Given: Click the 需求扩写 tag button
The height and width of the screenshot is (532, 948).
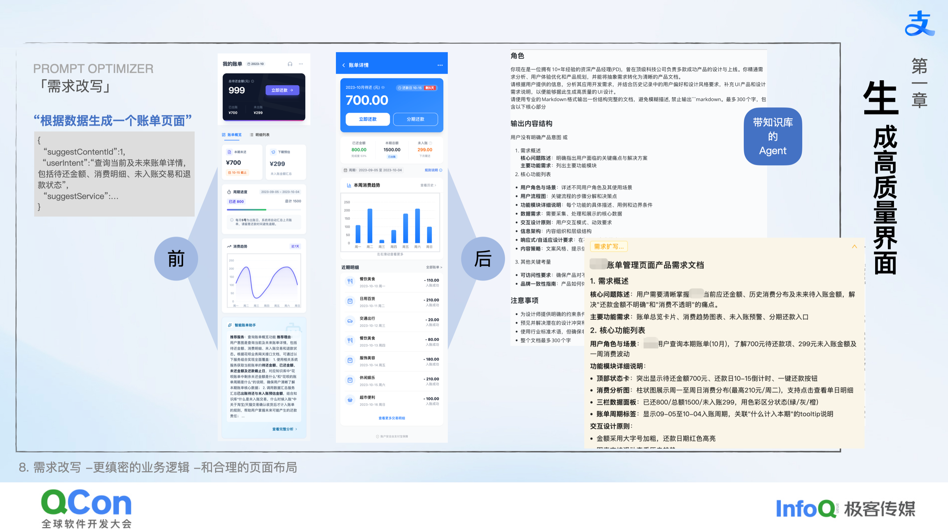Looking at the screenshot, I should (x=609, y=247).
